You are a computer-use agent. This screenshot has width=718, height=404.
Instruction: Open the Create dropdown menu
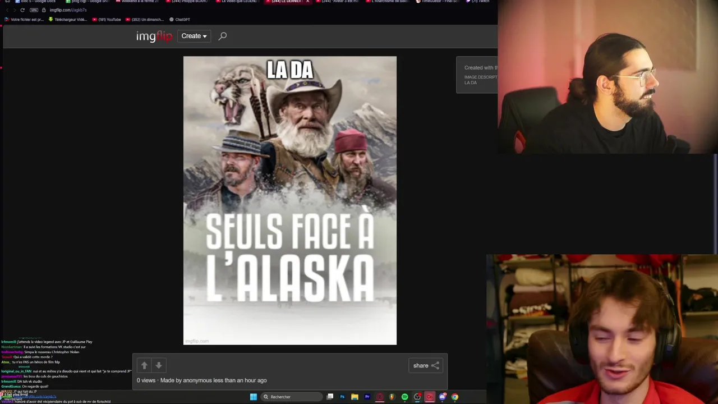tap(194, 36)
